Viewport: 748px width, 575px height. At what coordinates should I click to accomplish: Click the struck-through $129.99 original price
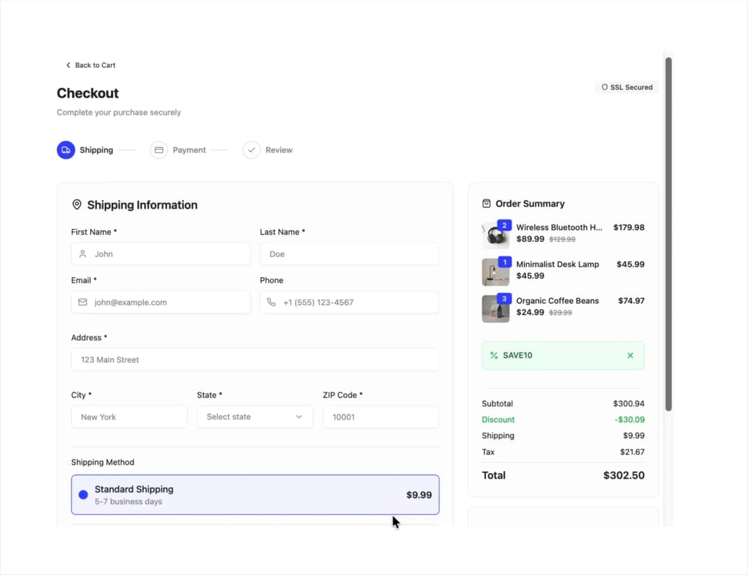pos(562,240)
